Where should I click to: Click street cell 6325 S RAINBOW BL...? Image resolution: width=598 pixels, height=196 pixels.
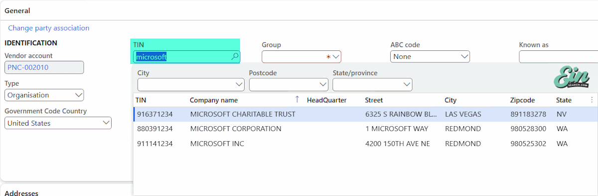[401, 114]
